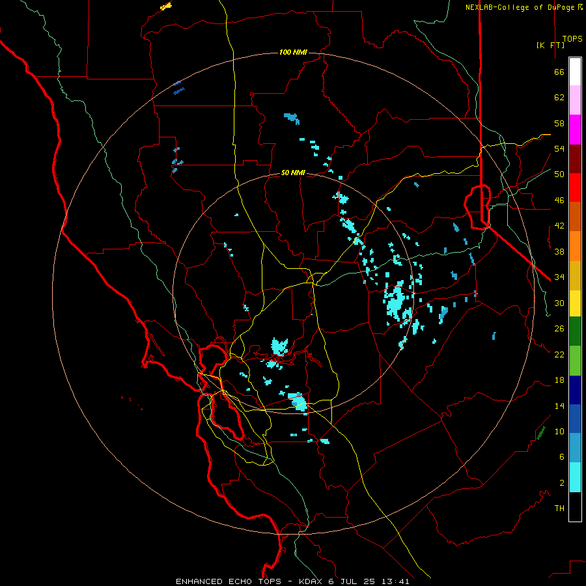Click the legend value 18
Image resolution: width=586 pixels, height=586 pixels.
coord(559,380)
